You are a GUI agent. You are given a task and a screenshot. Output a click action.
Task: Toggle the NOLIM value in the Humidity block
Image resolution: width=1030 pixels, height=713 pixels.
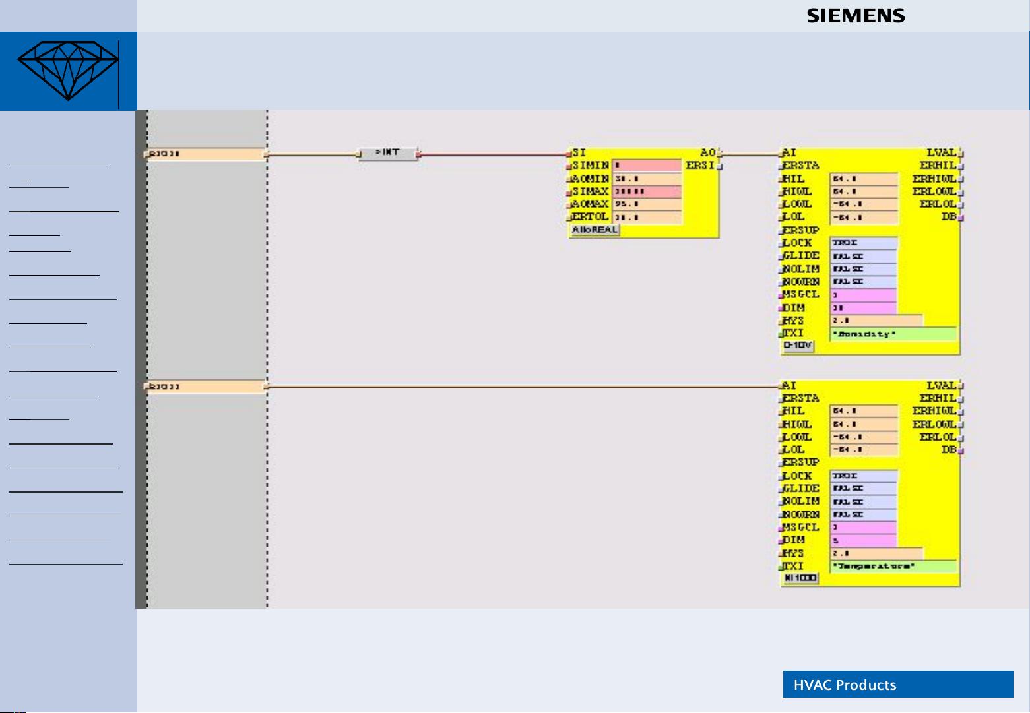[x=863, y=269]
